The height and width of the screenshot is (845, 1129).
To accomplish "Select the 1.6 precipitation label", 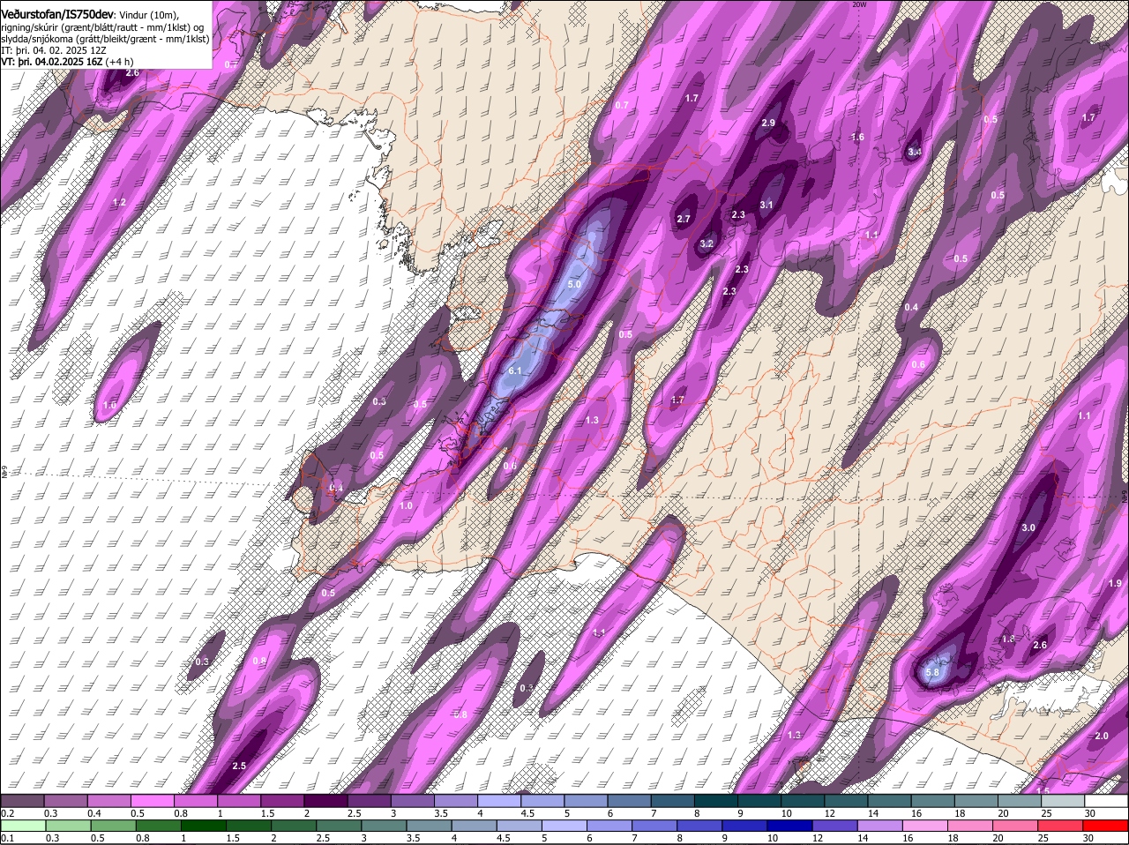I will click(x=857, y=138).
